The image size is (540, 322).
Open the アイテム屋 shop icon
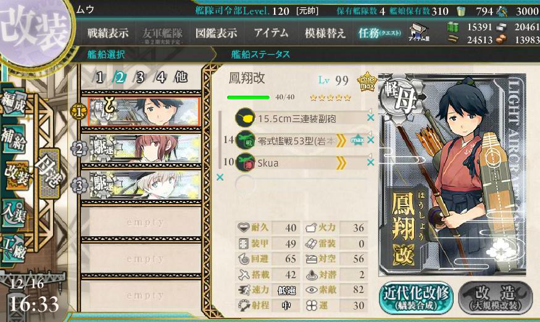pos(419,33)
